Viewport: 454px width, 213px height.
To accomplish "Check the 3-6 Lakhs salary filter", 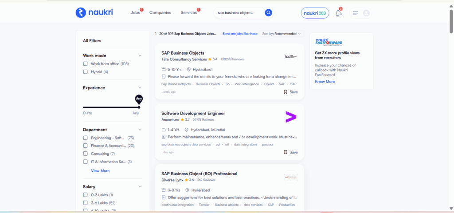I will 86,203.
